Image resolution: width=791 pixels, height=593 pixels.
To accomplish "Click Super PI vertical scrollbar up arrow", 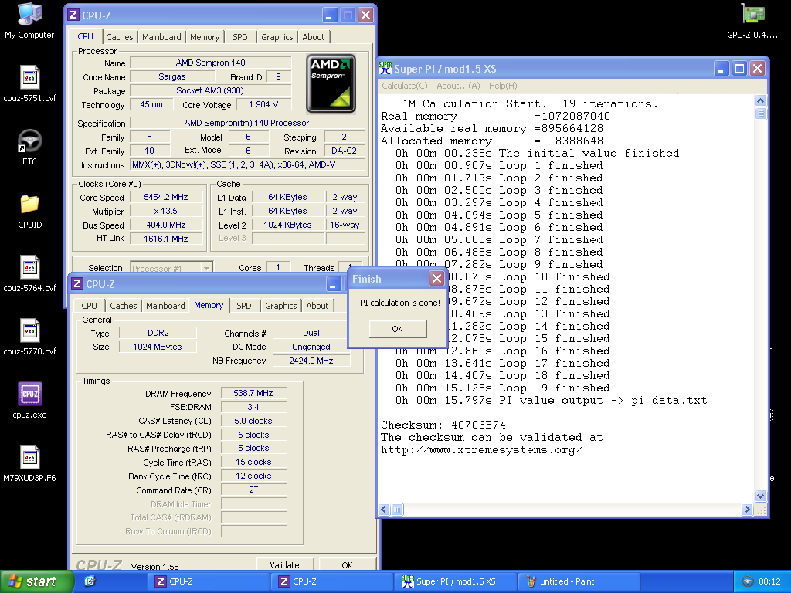I will tap(761, 100).
